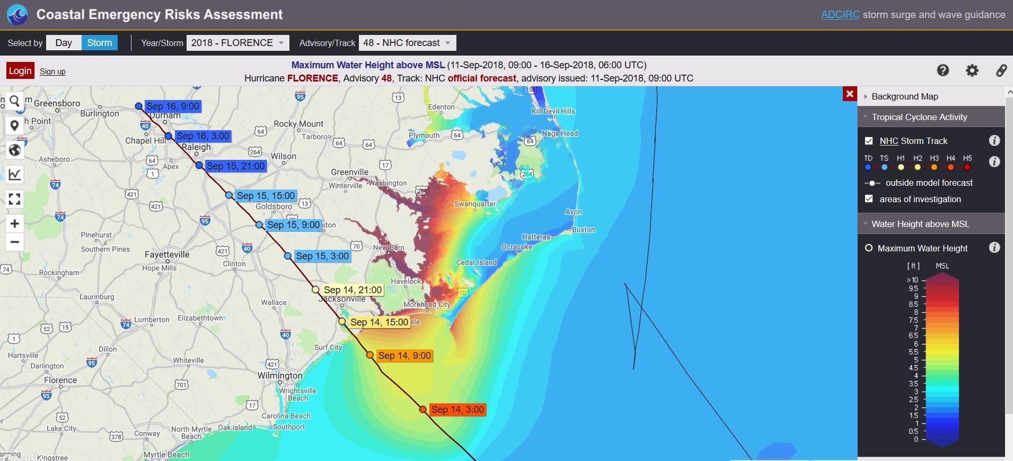
Task: Click the Login button
Action: tap(20, 71)
